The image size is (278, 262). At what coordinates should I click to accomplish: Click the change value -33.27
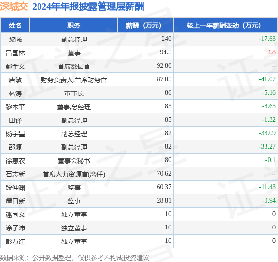pos(267,147)
